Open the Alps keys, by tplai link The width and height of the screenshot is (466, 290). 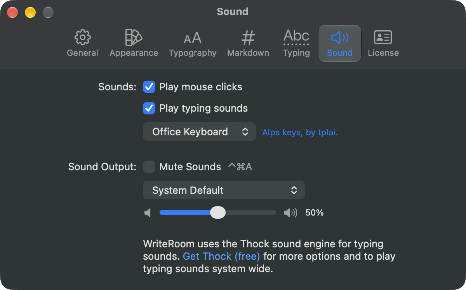(x=300, y=133)
